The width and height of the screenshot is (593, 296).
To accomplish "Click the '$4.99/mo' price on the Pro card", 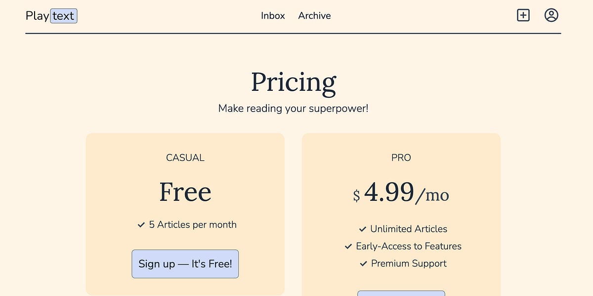I will click(401, 193).
